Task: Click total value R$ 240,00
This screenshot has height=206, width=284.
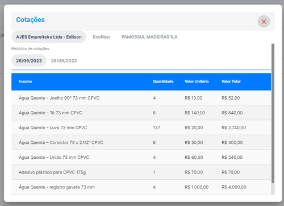Action: (x=232, y=157)
